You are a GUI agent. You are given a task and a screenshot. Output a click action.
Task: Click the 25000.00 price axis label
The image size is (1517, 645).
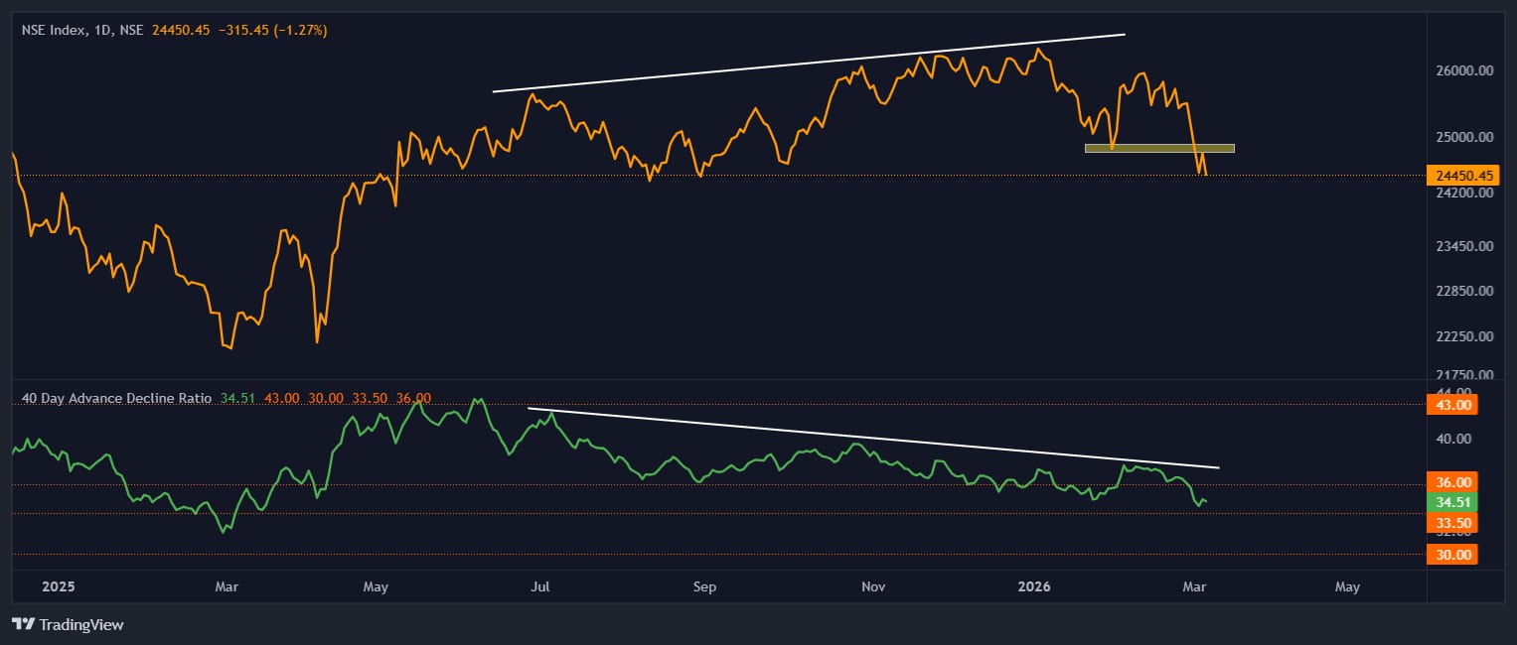pos(1466,137)
